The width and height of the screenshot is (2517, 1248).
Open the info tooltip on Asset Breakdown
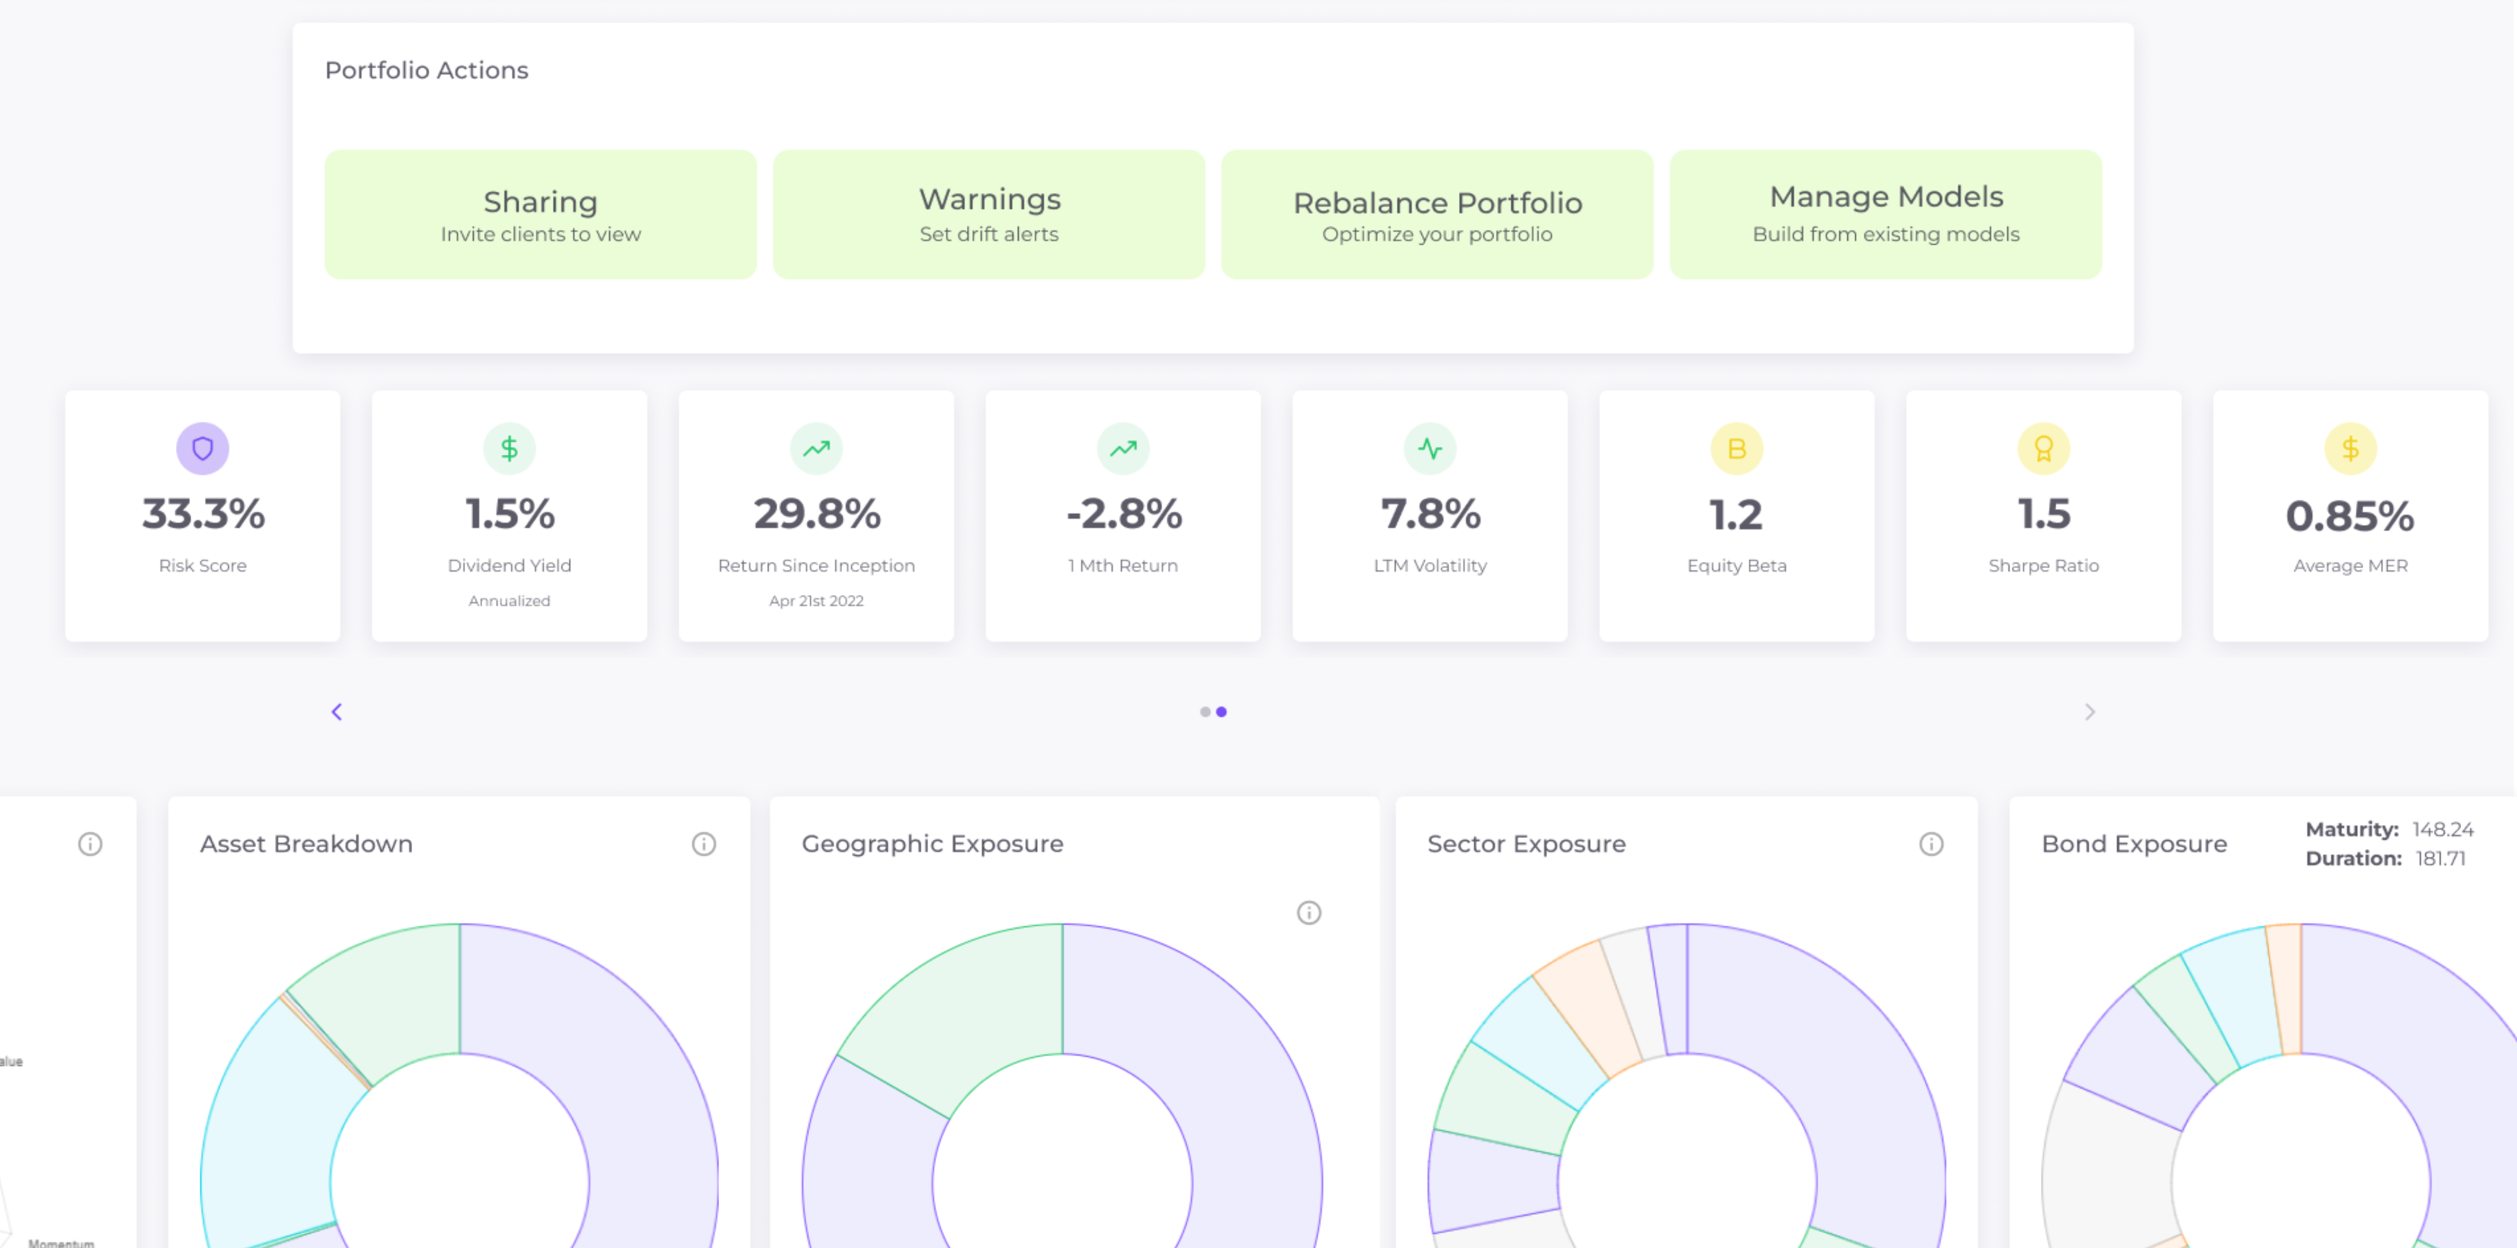click(x=704, y=843)
